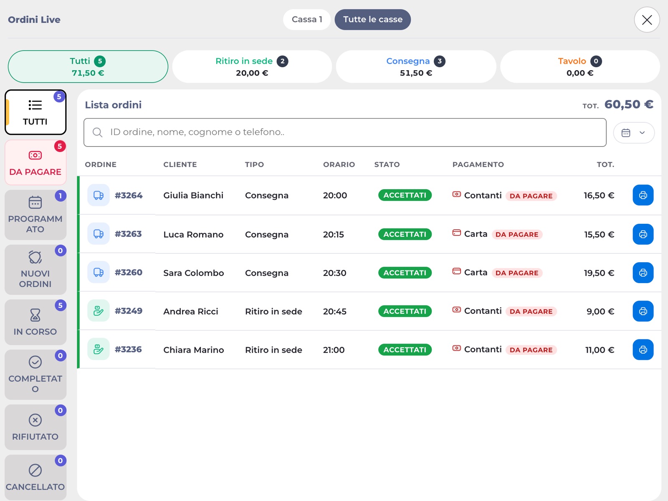
Task: Select the Cassa 1 register
Action: pos(307,20)
